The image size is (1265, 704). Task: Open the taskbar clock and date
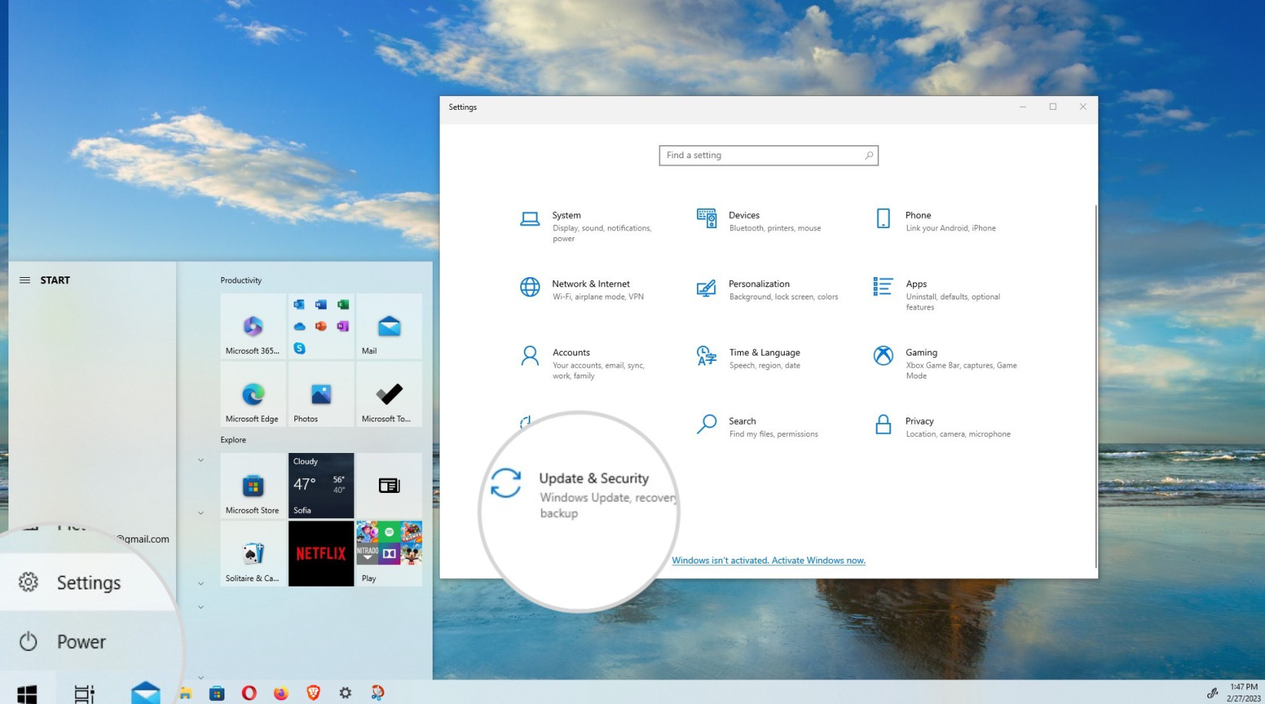[1243, 692]
